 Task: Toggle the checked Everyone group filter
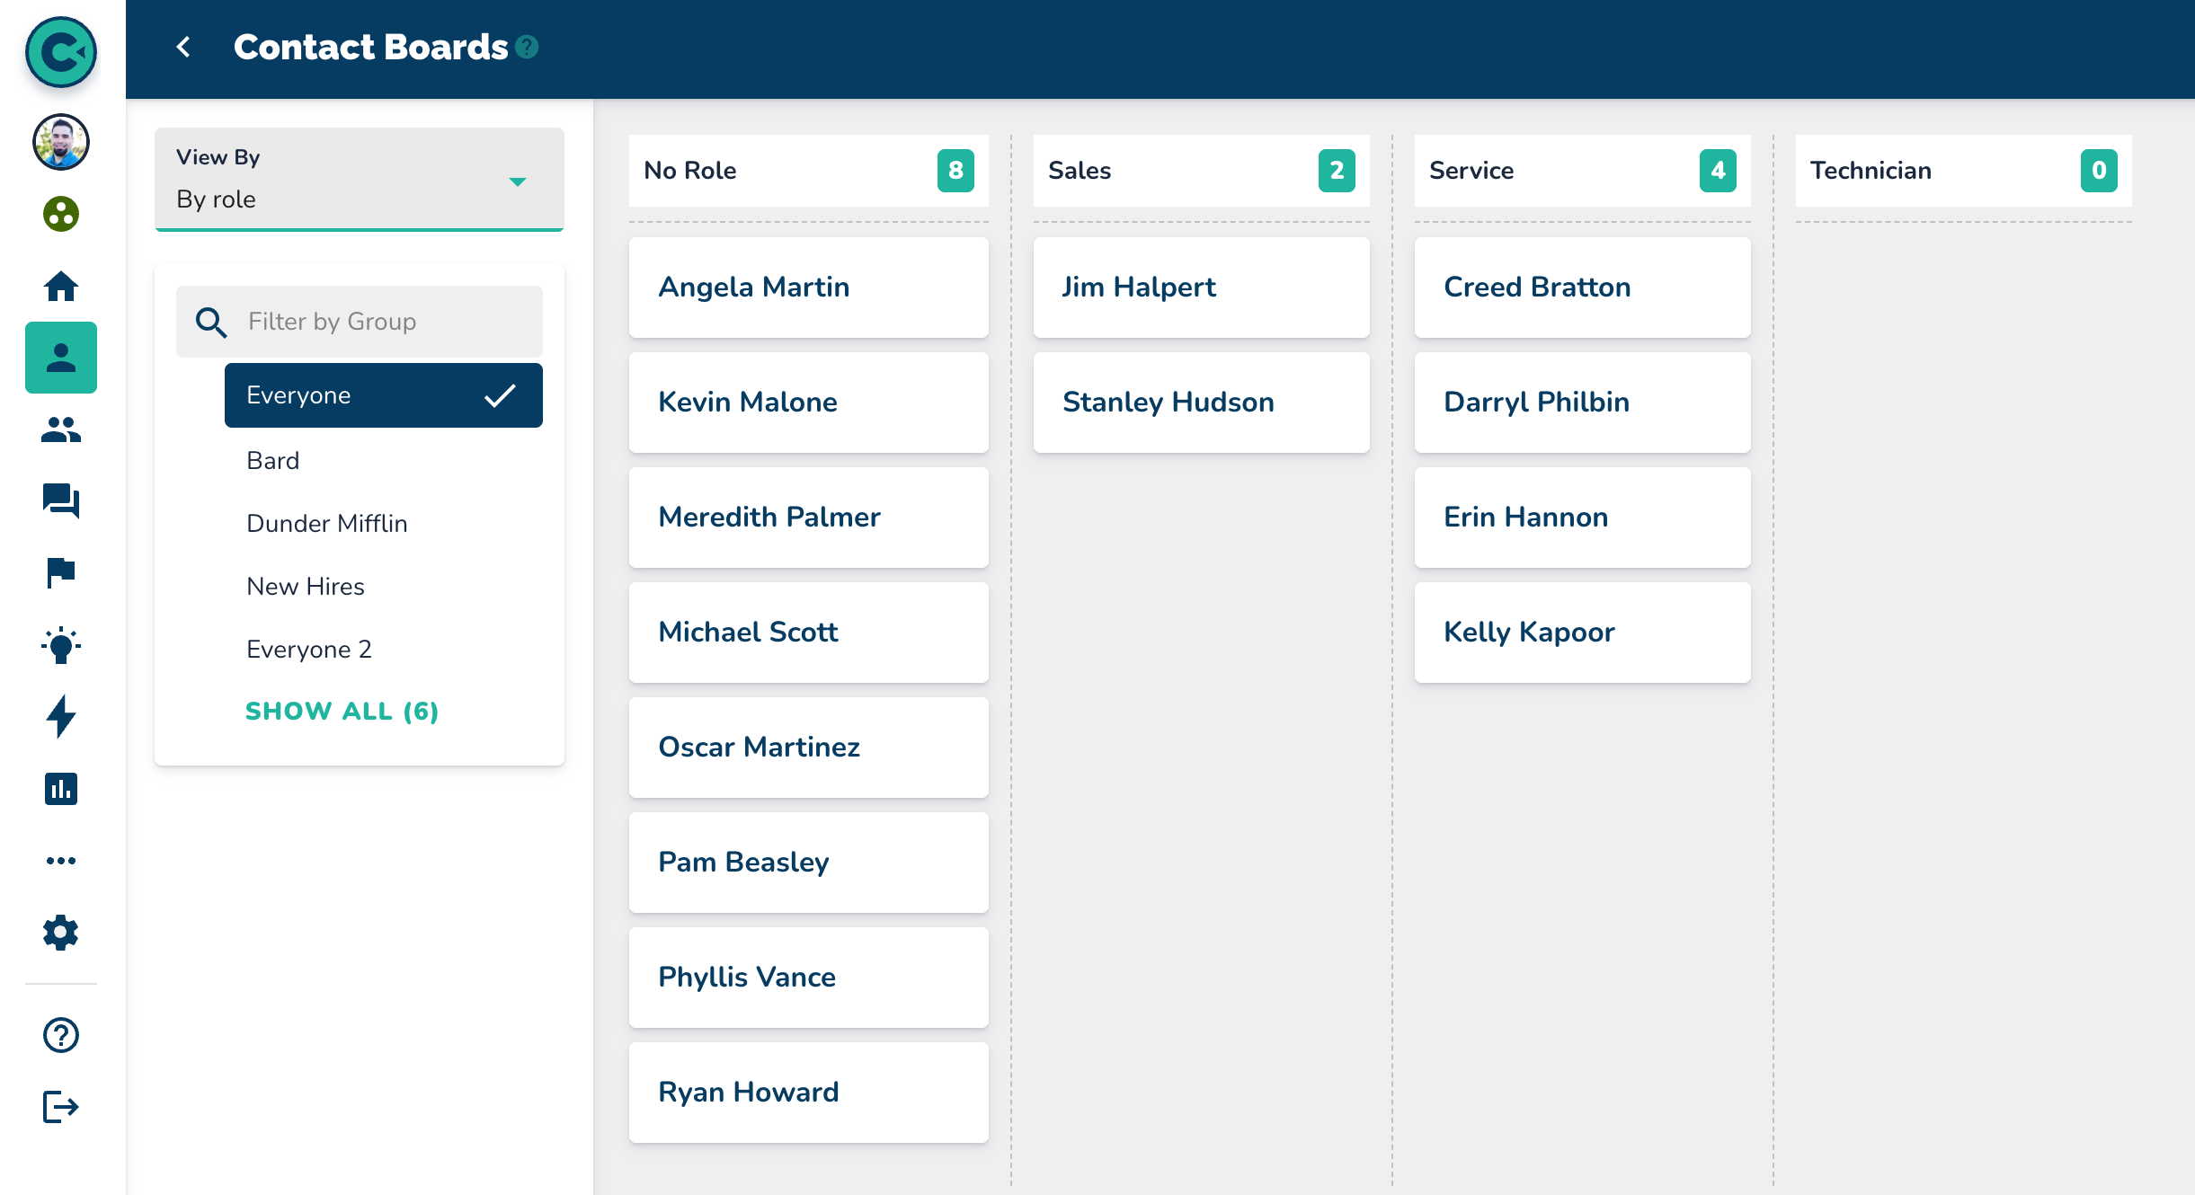[x=384, y=395]
